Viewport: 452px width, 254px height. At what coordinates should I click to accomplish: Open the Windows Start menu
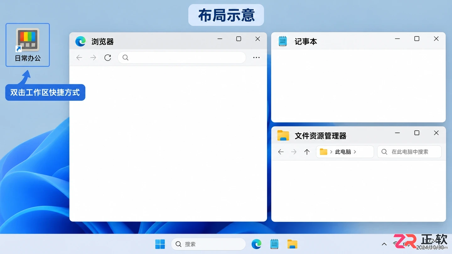coord(160,244)
